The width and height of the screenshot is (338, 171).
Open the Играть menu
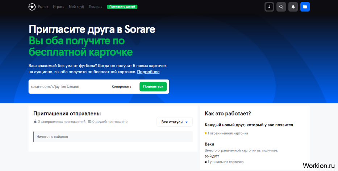58,7
